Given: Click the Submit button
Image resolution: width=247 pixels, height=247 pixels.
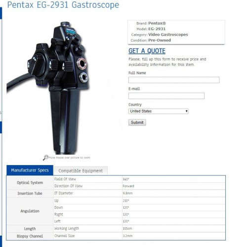Looking at the screenshot, I should click(137, 123).
